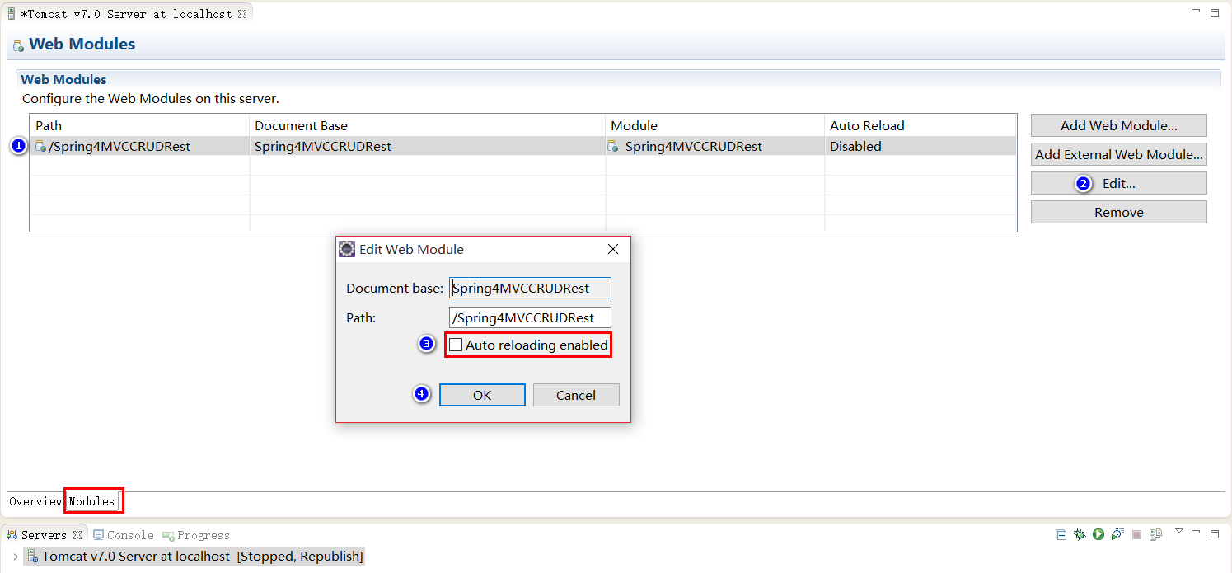1232x573 pixels.
Task: Minimize the Servers view panel
Action: 1197,533
